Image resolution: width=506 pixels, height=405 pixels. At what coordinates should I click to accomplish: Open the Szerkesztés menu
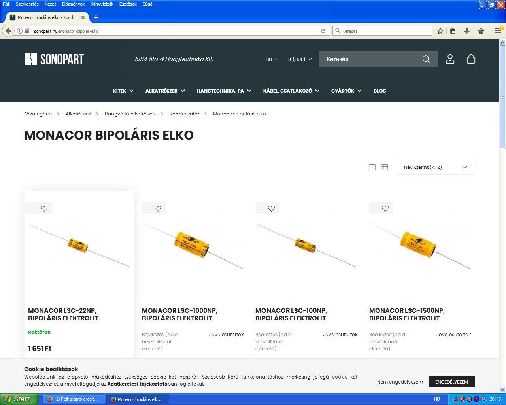point(27,4)
